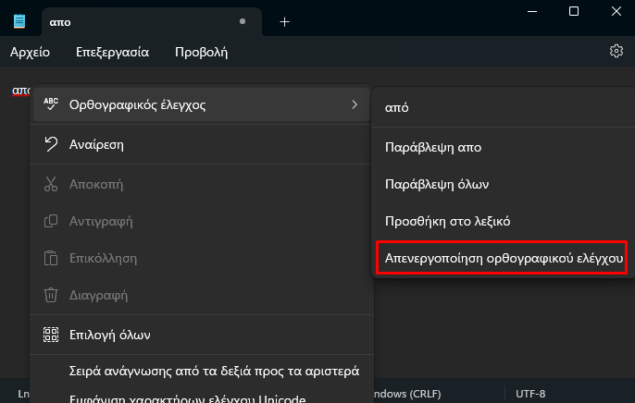This screenshot has height=403, width=635.
Task: Click the select-all icon beside Επιλογή όλων
Action: 51,335
